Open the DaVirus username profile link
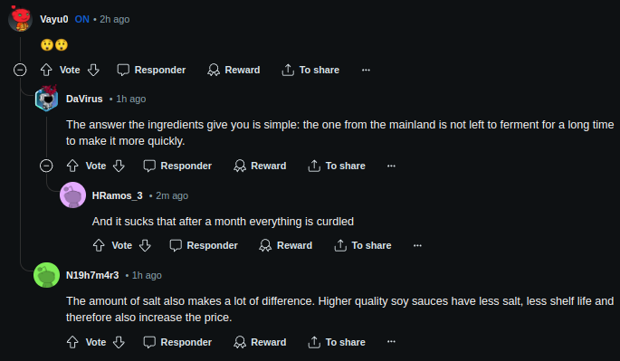 pyautogui.click(x=84, y=99)
